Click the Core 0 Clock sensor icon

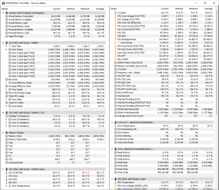click(9, 53)
